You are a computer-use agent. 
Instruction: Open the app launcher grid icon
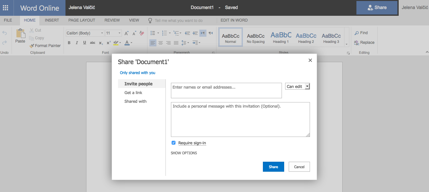pyautogui.click(x=5, y=8)
